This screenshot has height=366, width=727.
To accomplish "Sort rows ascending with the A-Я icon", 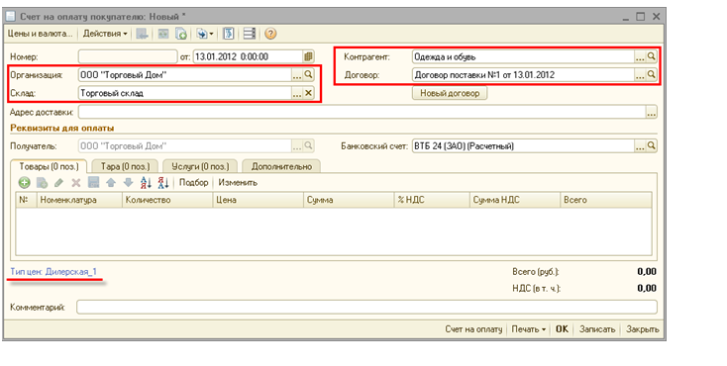I will (146, 183).
